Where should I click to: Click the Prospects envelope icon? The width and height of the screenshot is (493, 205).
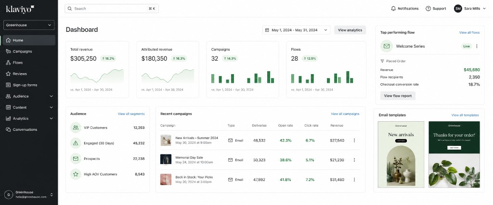pyautogui.click(x=76, y=159)
